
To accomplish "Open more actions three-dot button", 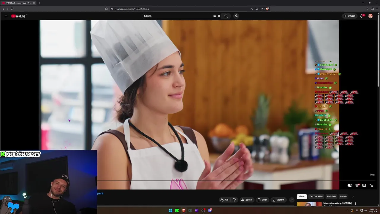I will (292, 200).
